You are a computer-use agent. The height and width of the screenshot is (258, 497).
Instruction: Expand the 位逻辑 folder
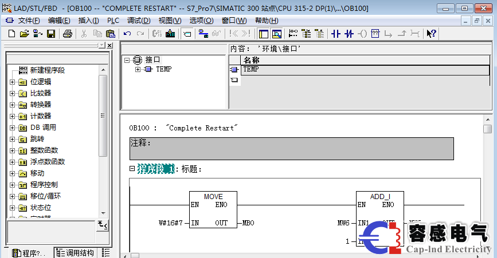(13, 82)
